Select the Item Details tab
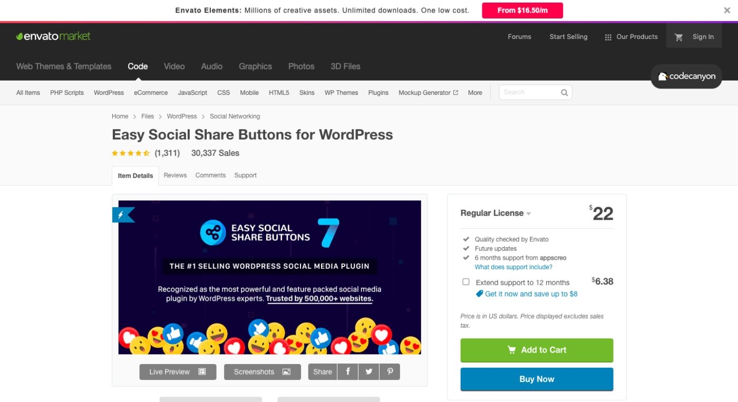 [x=135, y=176]
